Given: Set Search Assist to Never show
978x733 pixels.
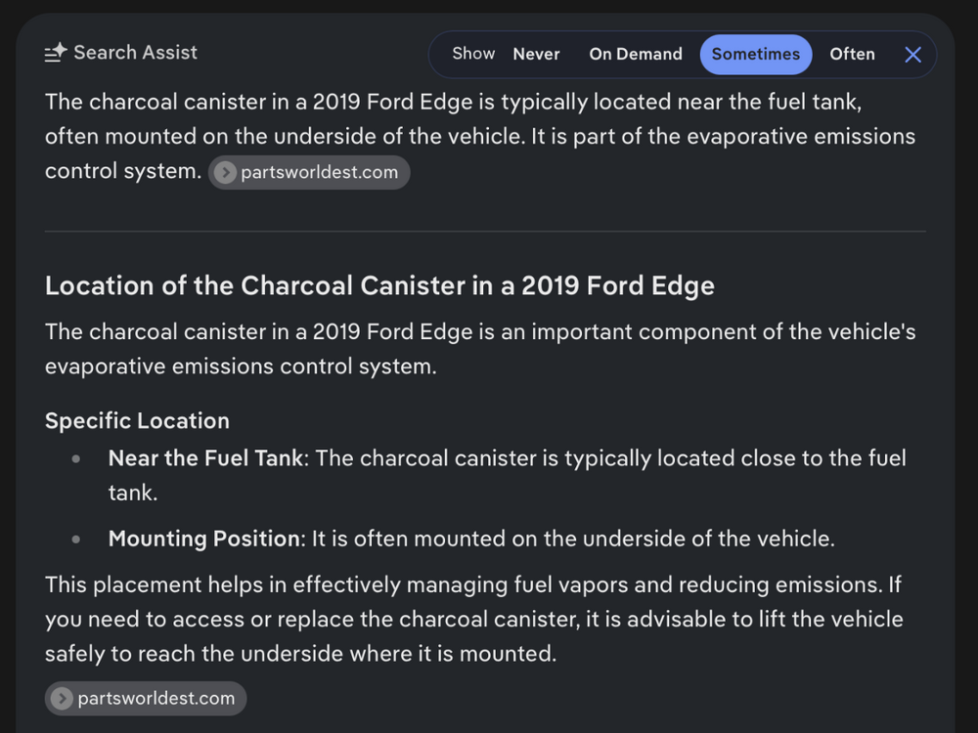Looking at the screenshot, I should 536,54.
